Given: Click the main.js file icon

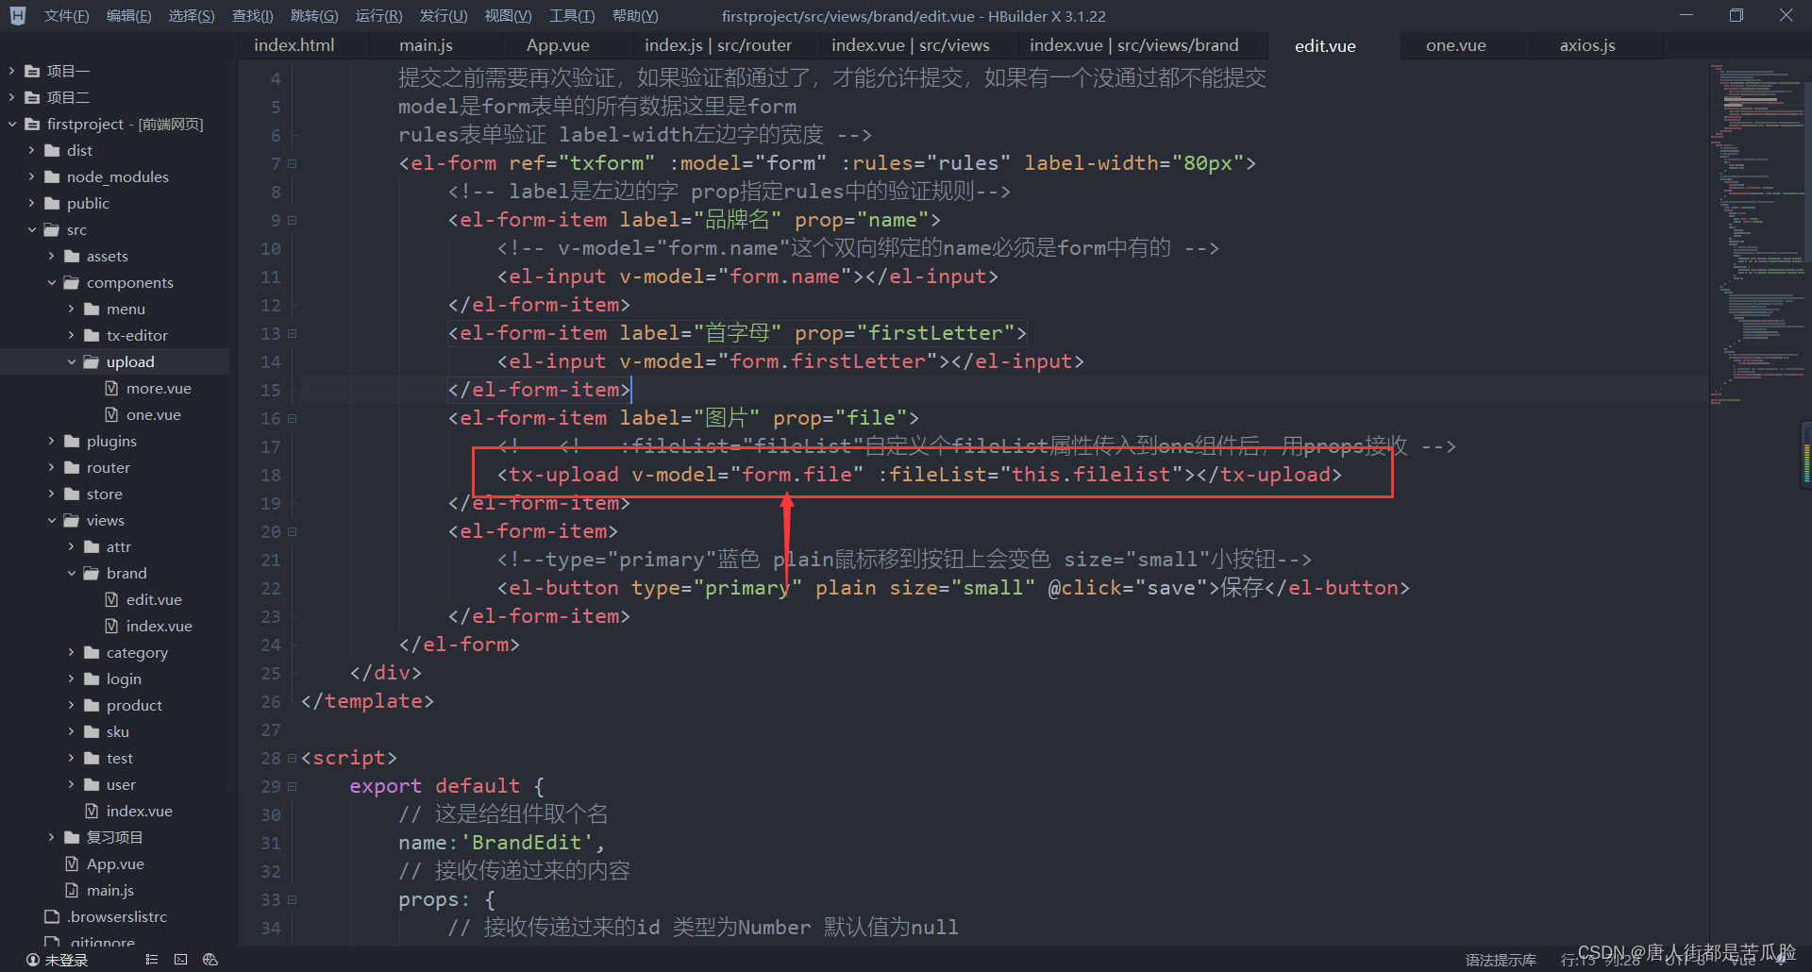Looking at the screenshot, I should coord(72,890).
